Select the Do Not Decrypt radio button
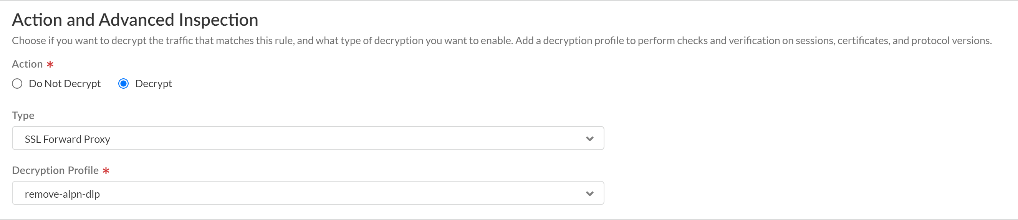Image resolution: width=1018 pixels, height=220 pixels. click(17, 84)
